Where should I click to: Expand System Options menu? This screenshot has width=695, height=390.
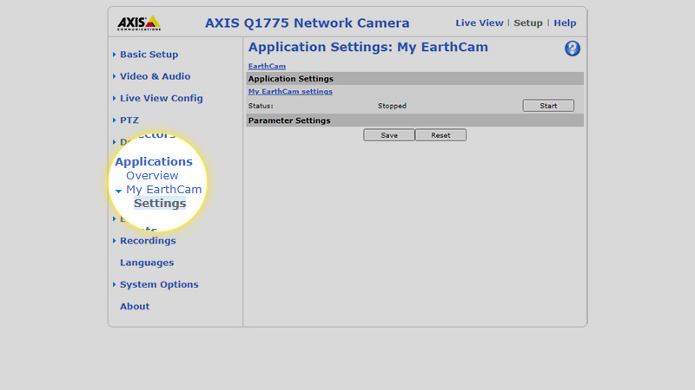pos(159,284)
